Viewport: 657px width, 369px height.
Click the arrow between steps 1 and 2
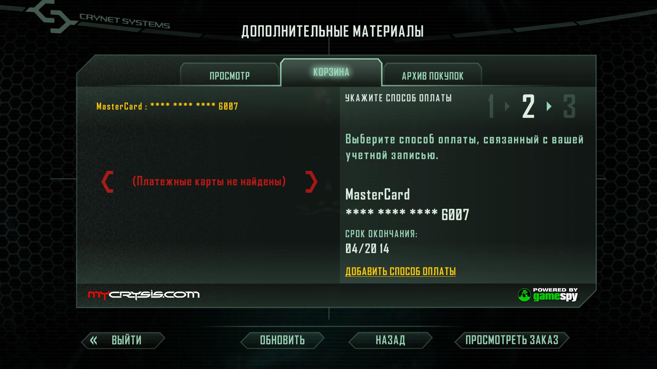click(507, 106)
